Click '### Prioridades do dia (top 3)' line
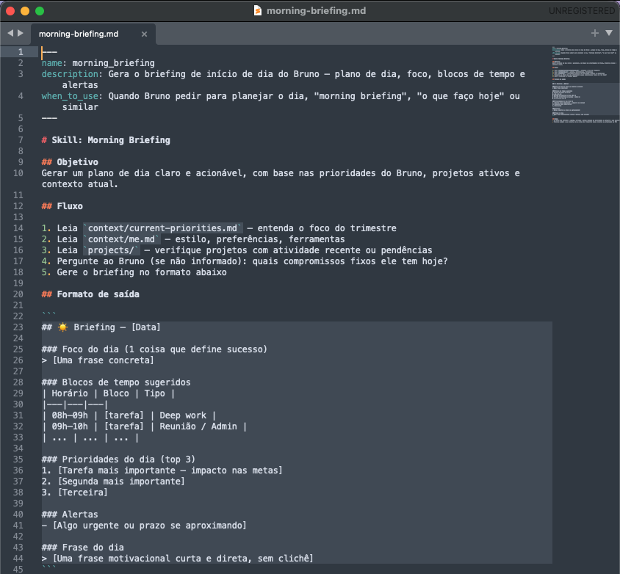This screenshot has width=620, height=574. coord(118,459)
